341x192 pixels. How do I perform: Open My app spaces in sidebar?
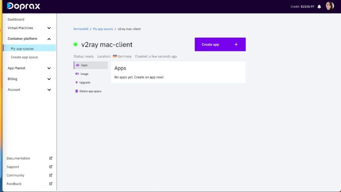pyautogui.click(x=29, y=49)
